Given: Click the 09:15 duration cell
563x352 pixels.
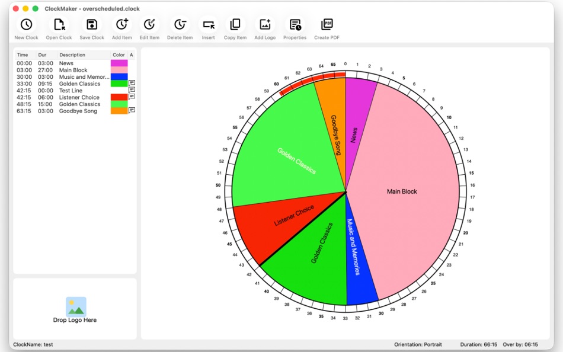Looking at the screenshot, I should tap(46, 84).
